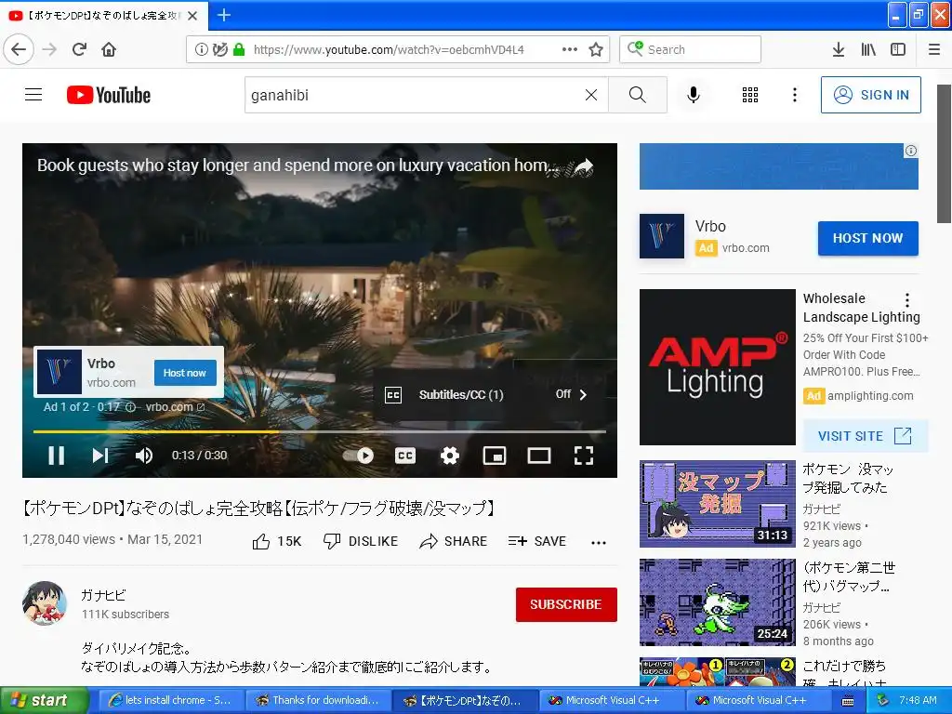Open the 25:24 Celebi バグマップ video thumbnail
Viewport: 952px width, 714px height.
pos(717,602)
